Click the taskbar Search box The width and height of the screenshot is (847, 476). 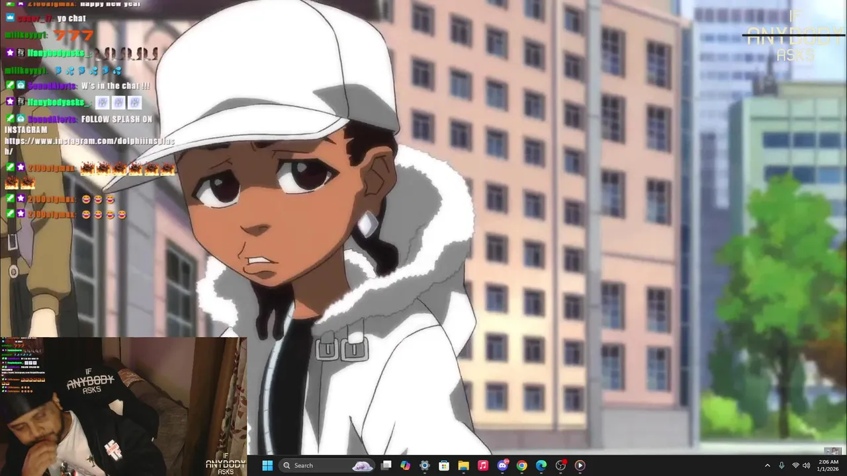pyautogui.click(x=328, y=465)
